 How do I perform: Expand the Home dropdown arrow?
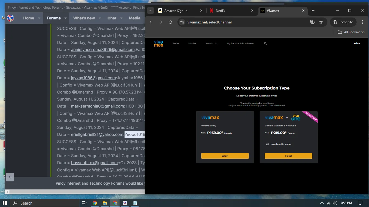tap(39, 18)
